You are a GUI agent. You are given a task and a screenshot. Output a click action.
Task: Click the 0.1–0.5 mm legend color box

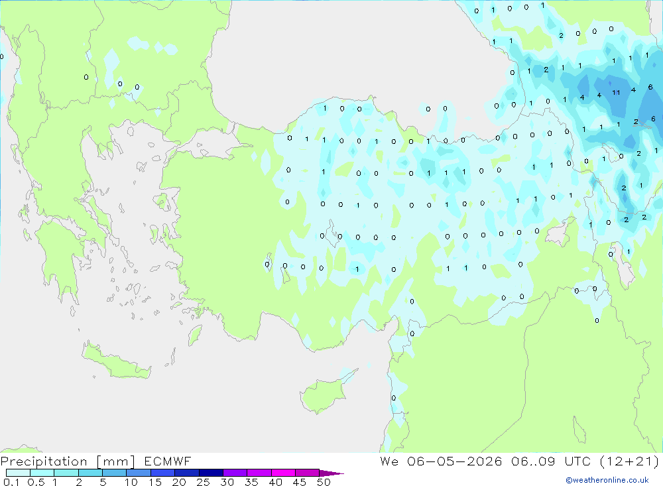point(18,473)
